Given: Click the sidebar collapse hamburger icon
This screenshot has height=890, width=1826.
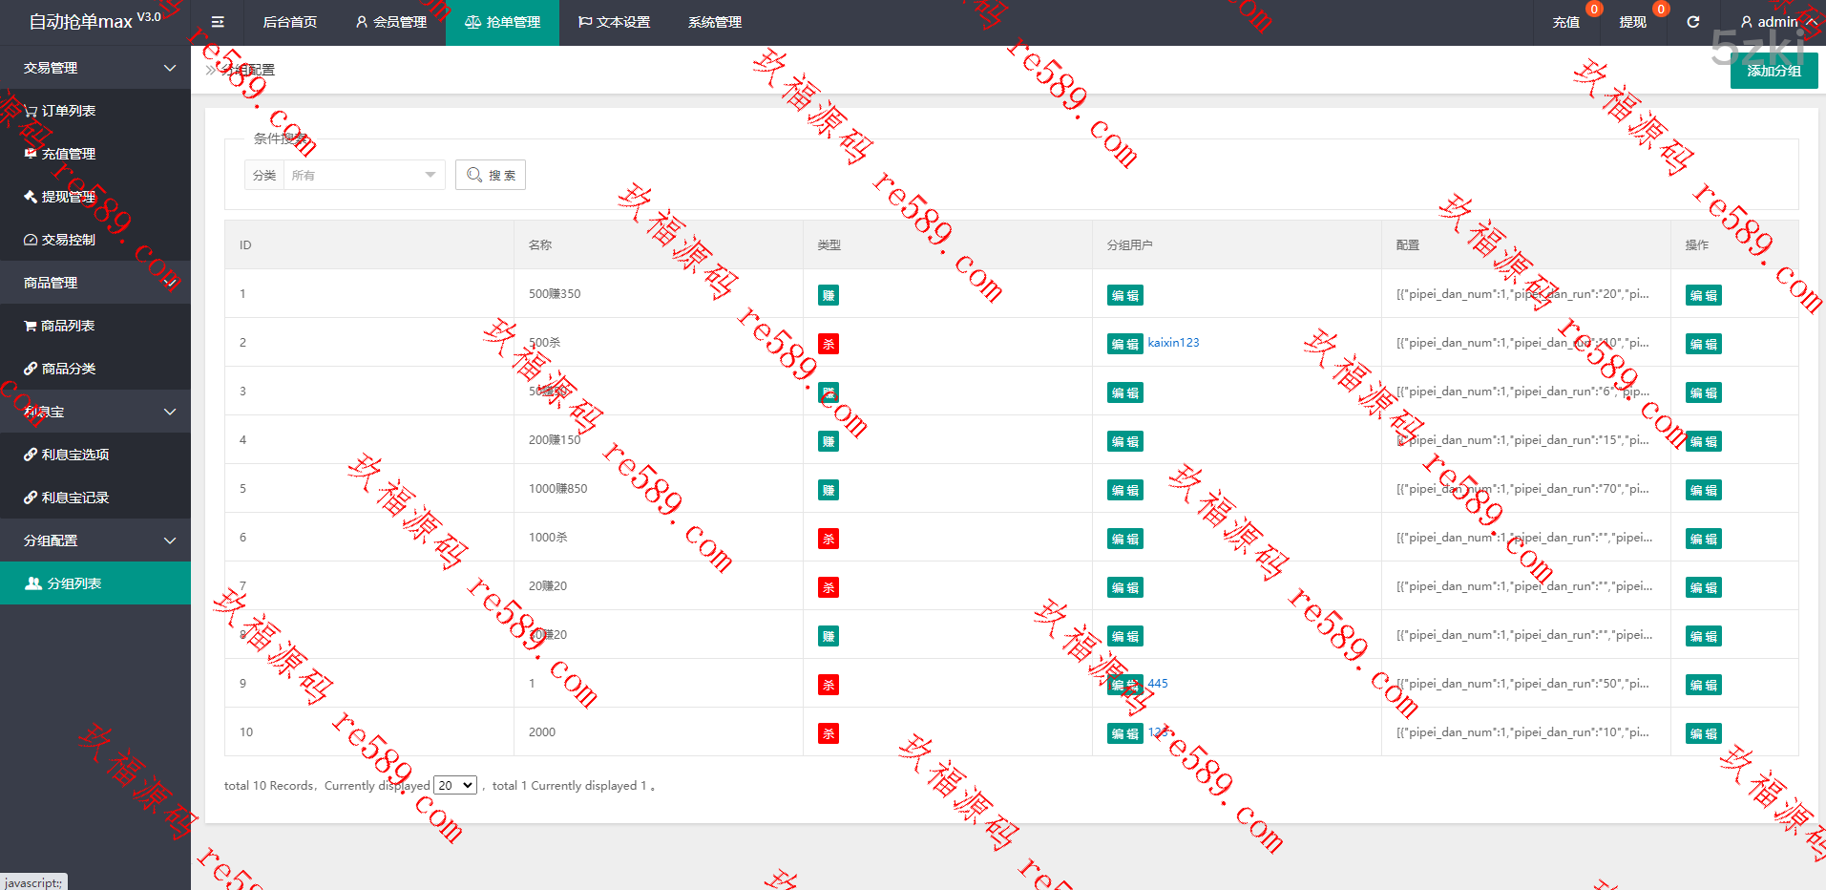Looking at the screenshot, I should point(218,22).
